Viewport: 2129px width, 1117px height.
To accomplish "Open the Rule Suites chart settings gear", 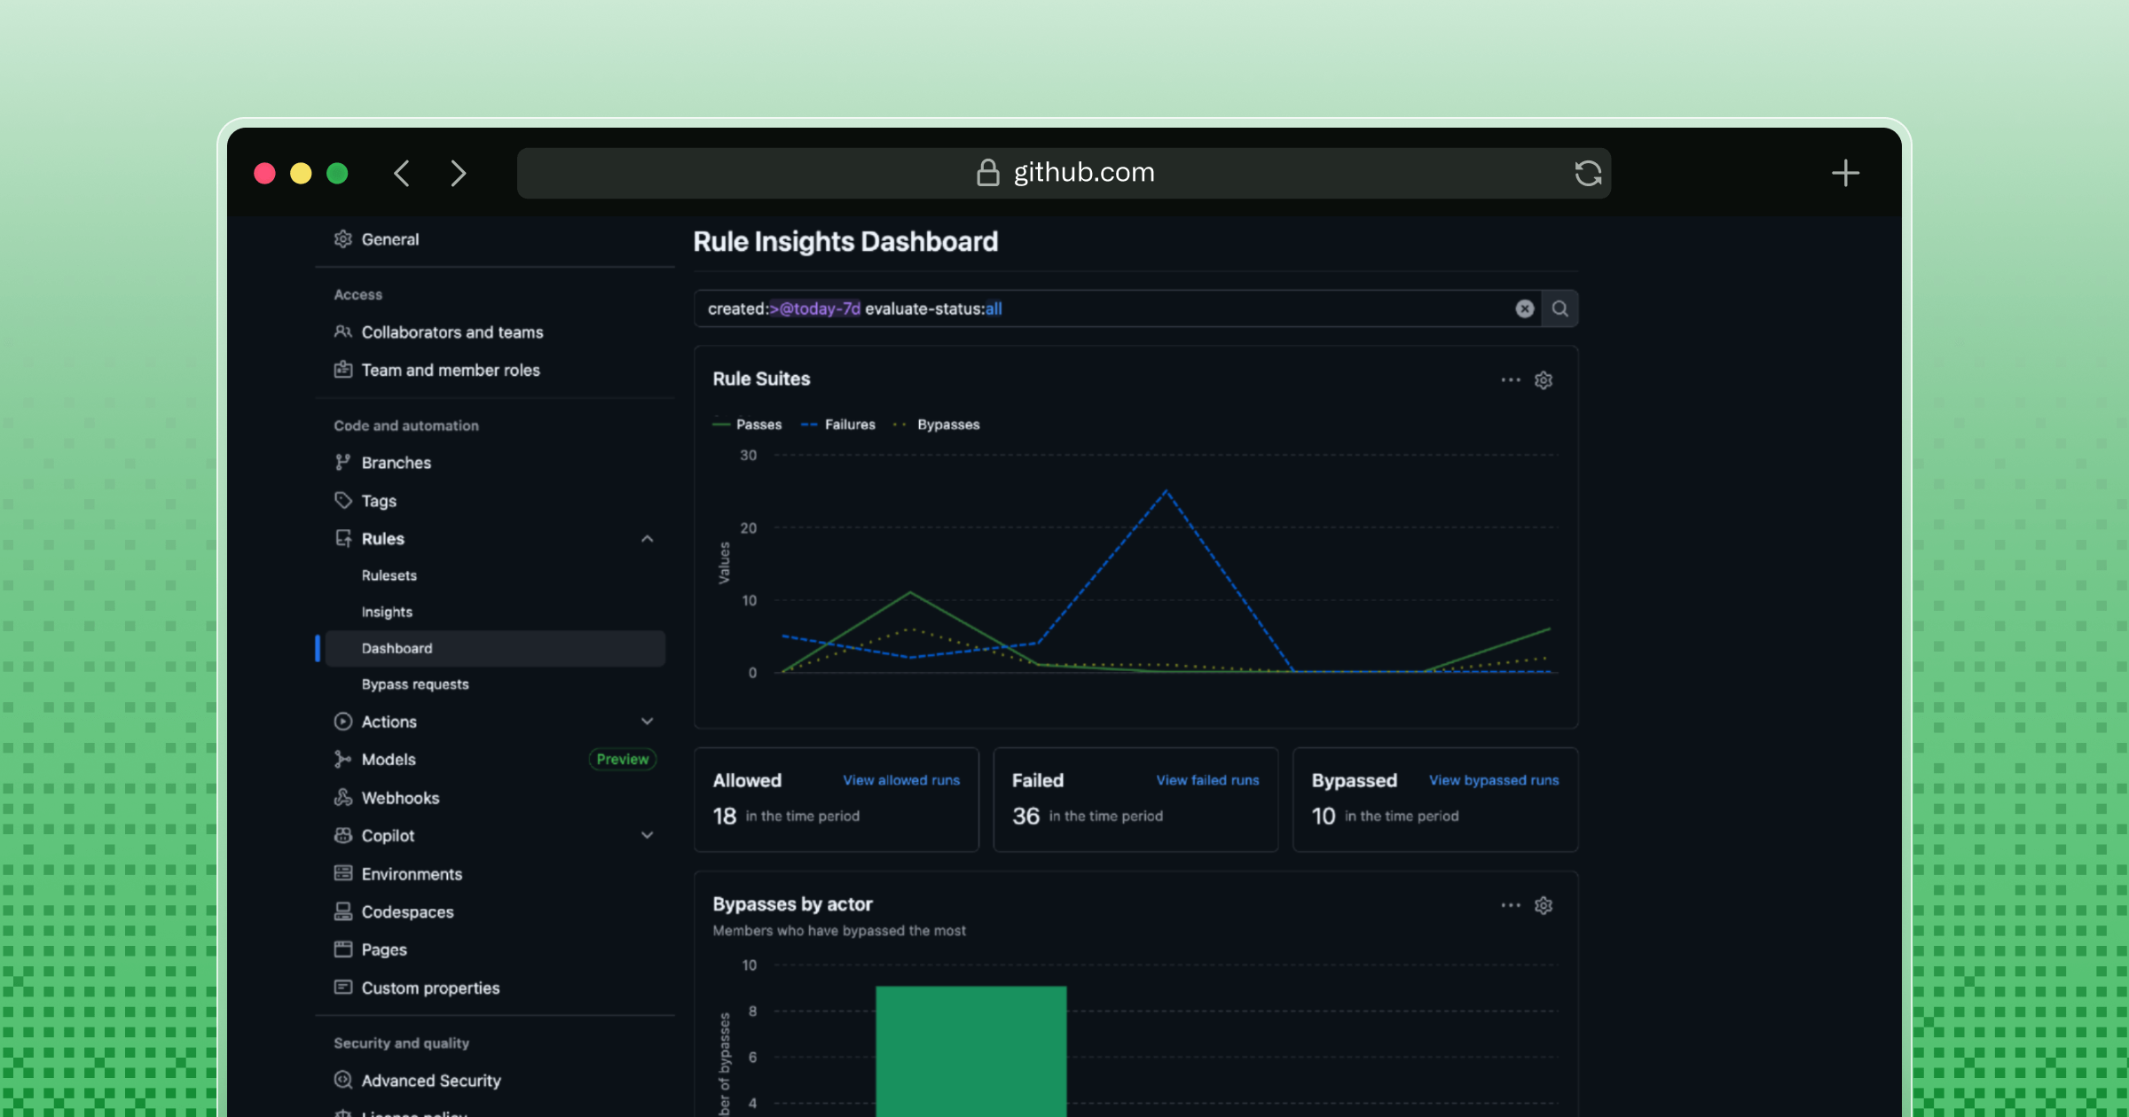I will click(1544, 379).
